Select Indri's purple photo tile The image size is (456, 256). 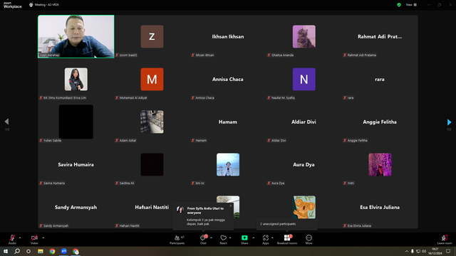click(x=380, y=164)
